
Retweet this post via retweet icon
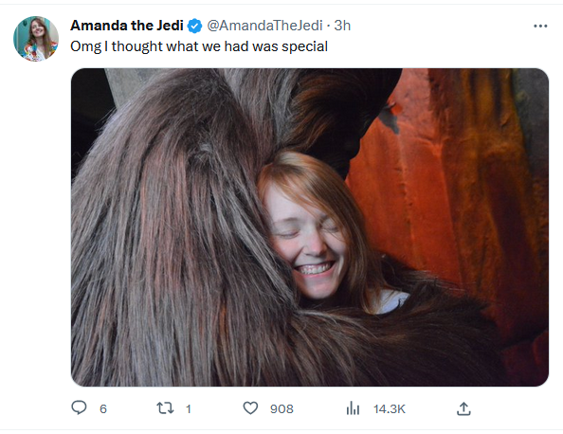click(165, 408)
